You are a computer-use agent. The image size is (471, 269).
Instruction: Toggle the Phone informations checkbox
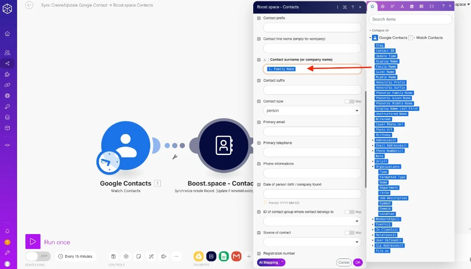[x=259, y=164]
